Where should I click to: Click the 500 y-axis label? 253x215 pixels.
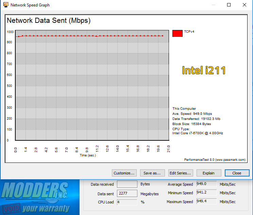click(10, 86)
